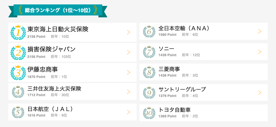
Task: Click the rank 9 laurel badge
Action: 149,93
